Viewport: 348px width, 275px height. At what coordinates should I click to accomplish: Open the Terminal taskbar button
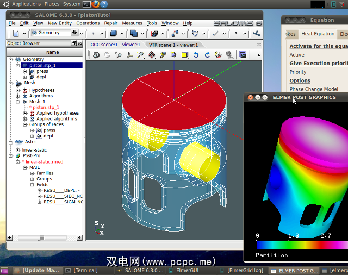point(85,270)
